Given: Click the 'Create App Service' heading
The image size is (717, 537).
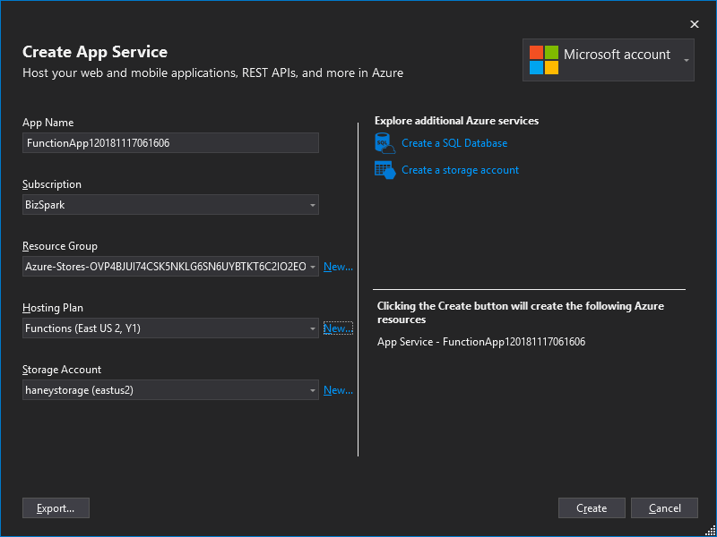Looking at the screenshot, I should [95, 52].
